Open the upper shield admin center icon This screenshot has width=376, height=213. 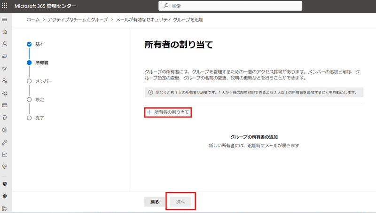tap(5, 184)
